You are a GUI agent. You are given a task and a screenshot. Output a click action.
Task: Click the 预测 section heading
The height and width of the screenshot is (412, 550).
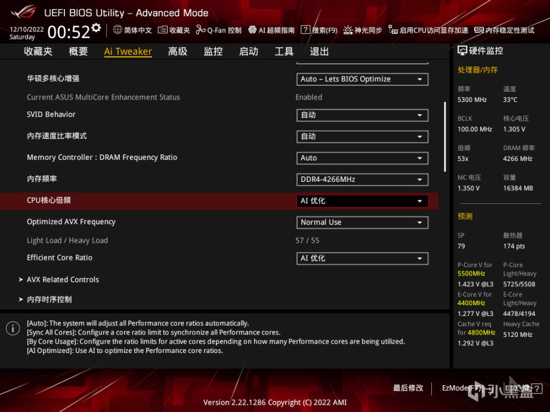click(465, 216)
